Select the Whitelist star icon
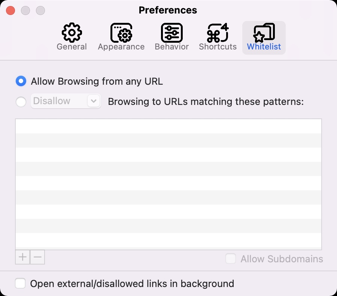The width and height of the screenshot is (337, 296). point(264,33)
